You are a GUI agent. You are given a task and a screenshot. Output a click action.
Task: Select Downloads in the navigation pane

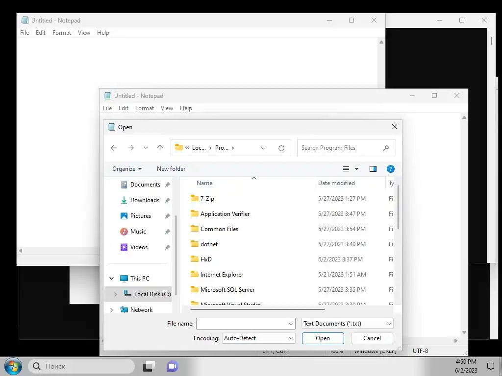point(145,200)
